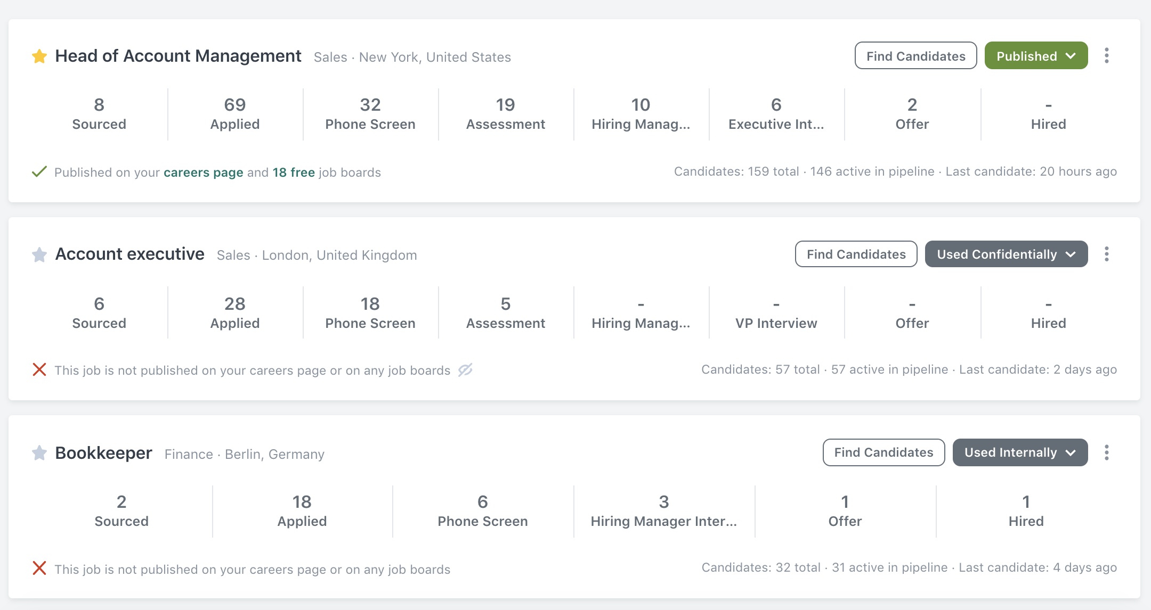View 1 Offer in Bookkeeper
Screen dimensions: 1151x610
[845, 511]
